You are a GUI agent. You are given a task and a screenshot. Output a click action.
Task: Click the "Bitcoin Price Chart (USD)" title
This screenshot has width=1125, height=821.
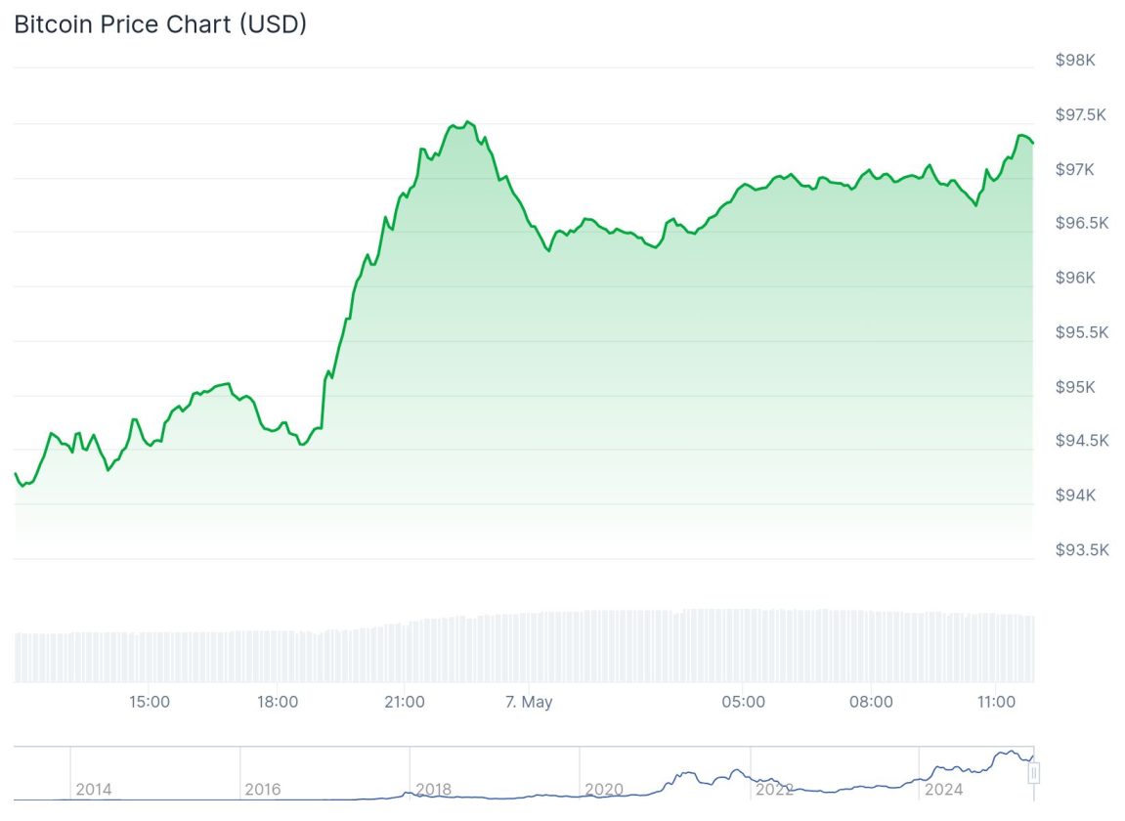tap(160, 24)
